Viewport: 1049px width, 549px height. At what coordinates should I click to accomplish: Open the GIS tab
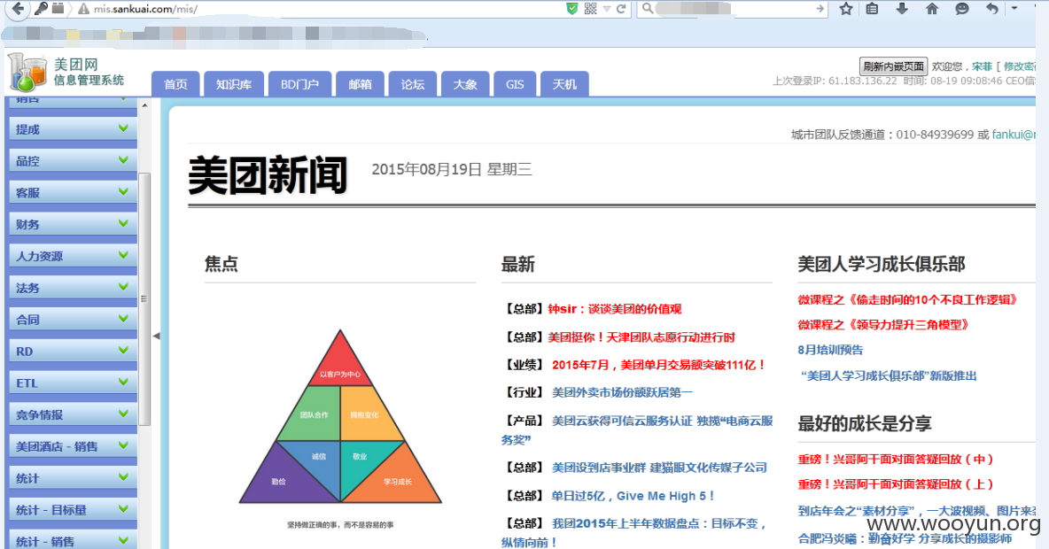coord(515,84)
